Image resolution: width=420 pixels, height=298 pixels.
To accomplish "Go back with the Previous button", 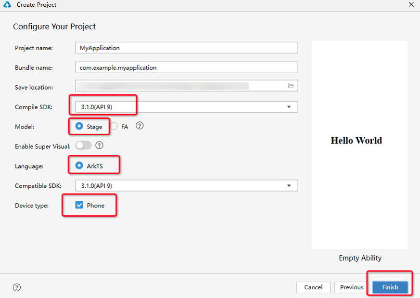I will [x=352, y=287].
